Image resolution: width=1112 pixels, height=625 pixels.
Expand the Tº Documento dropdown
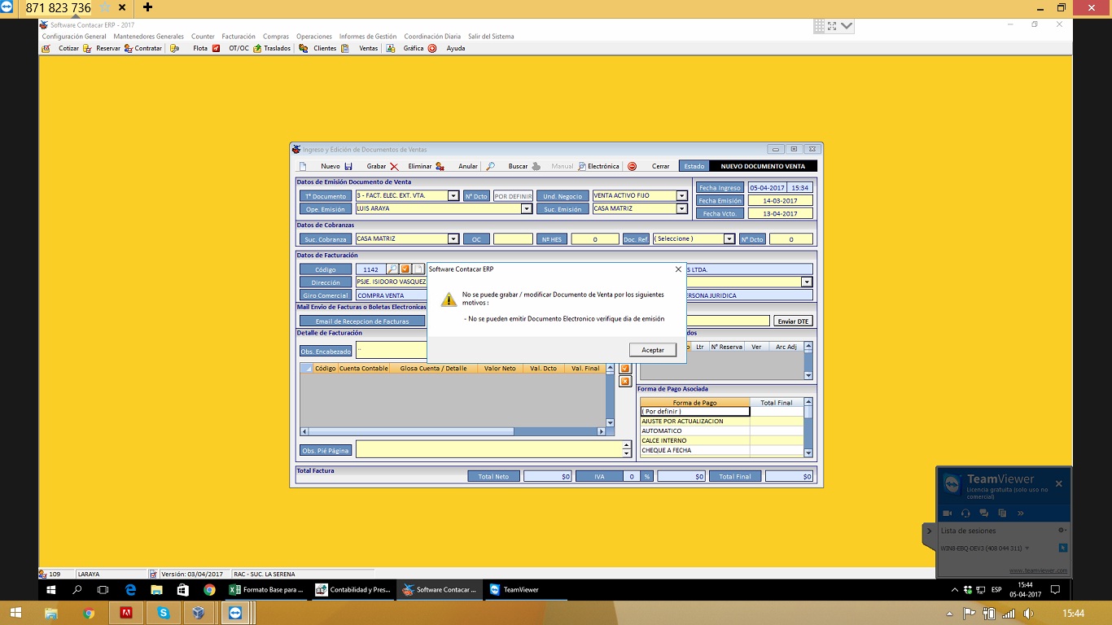click(x=453, y=196)
